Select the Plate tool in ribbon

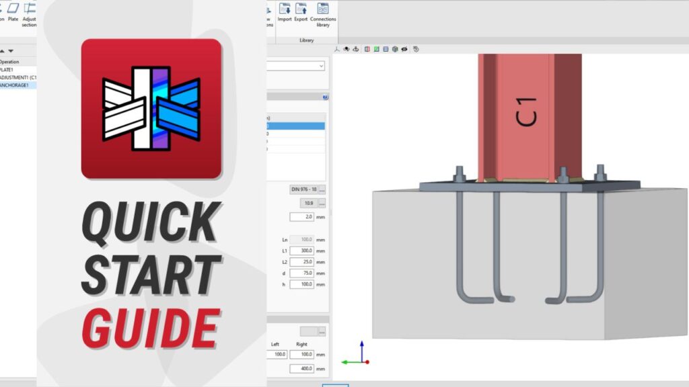point(13,13)
